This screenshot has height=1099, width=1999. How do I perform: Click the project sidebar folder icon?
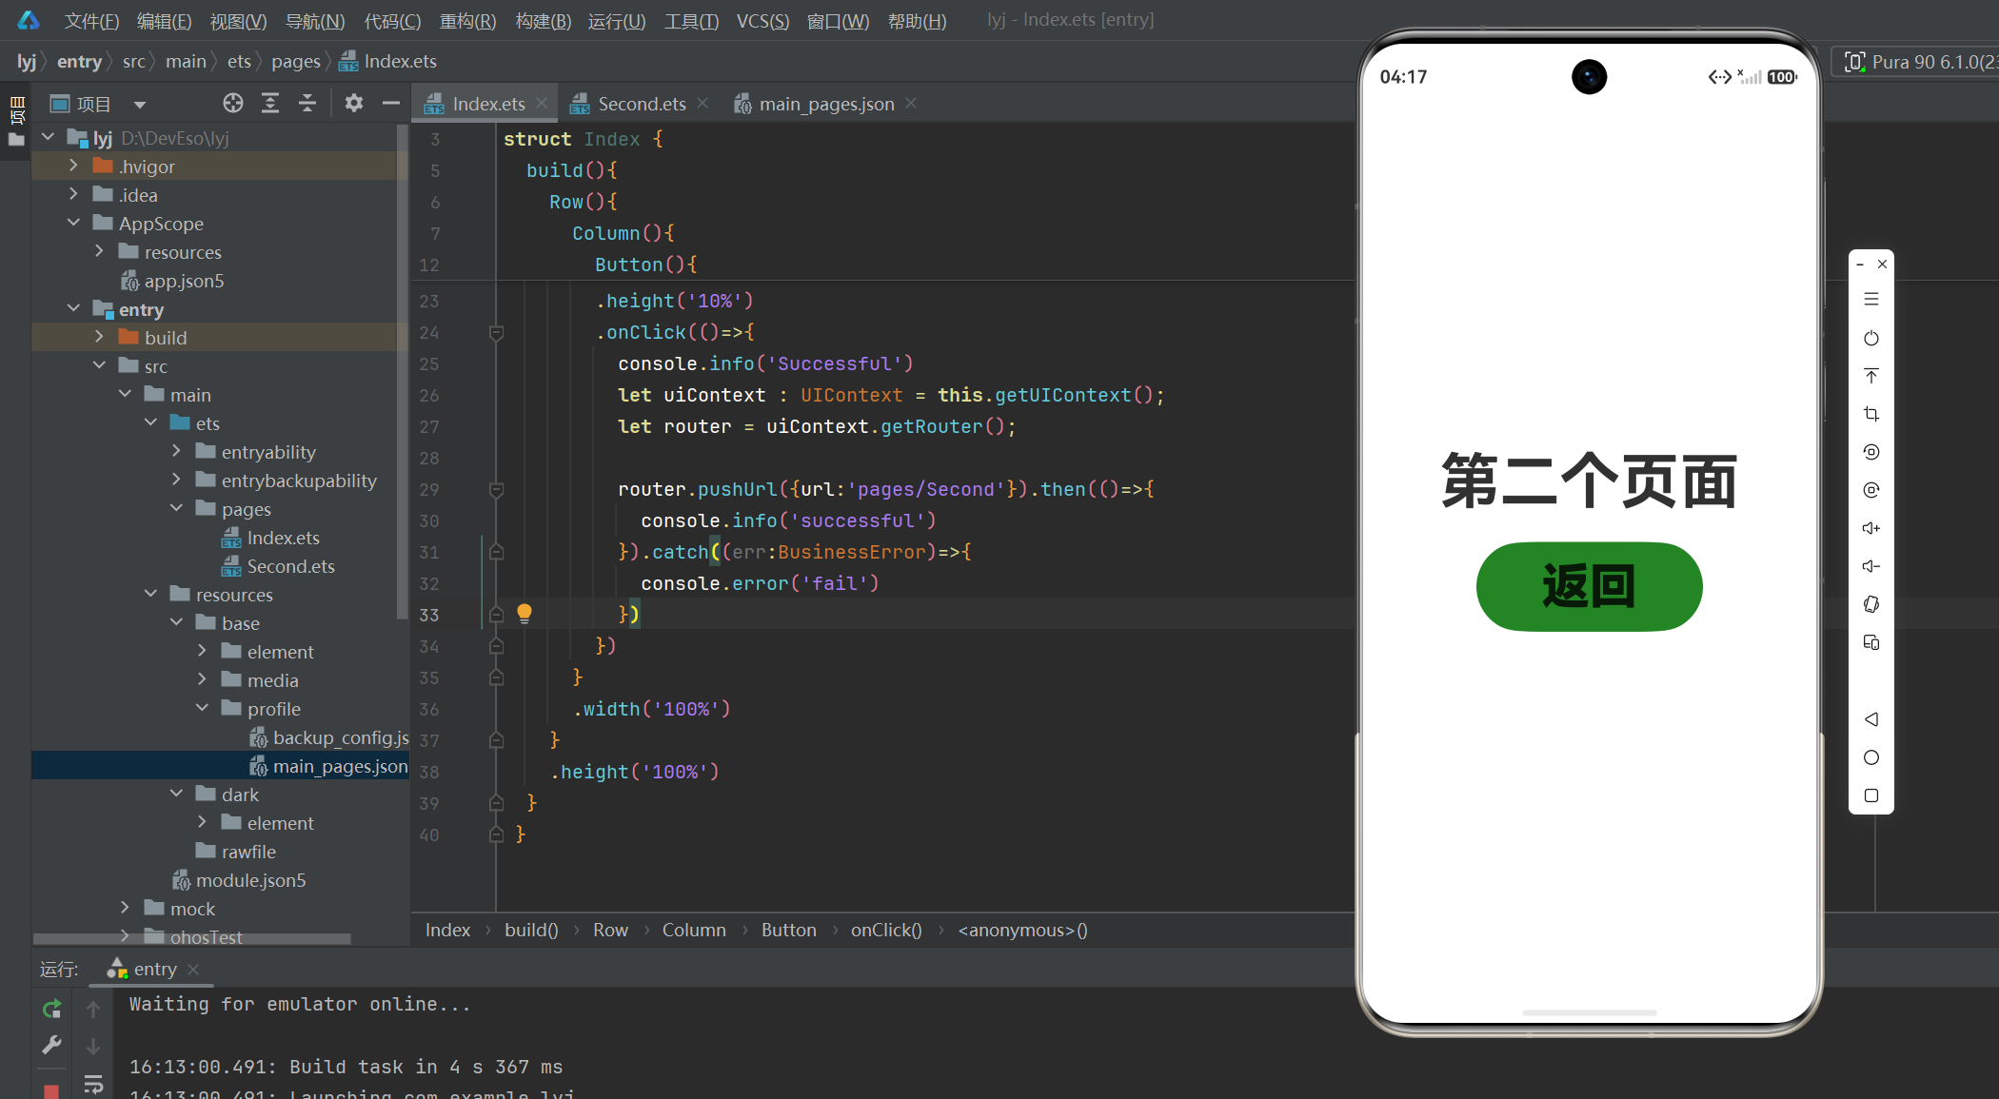[16, 140]
